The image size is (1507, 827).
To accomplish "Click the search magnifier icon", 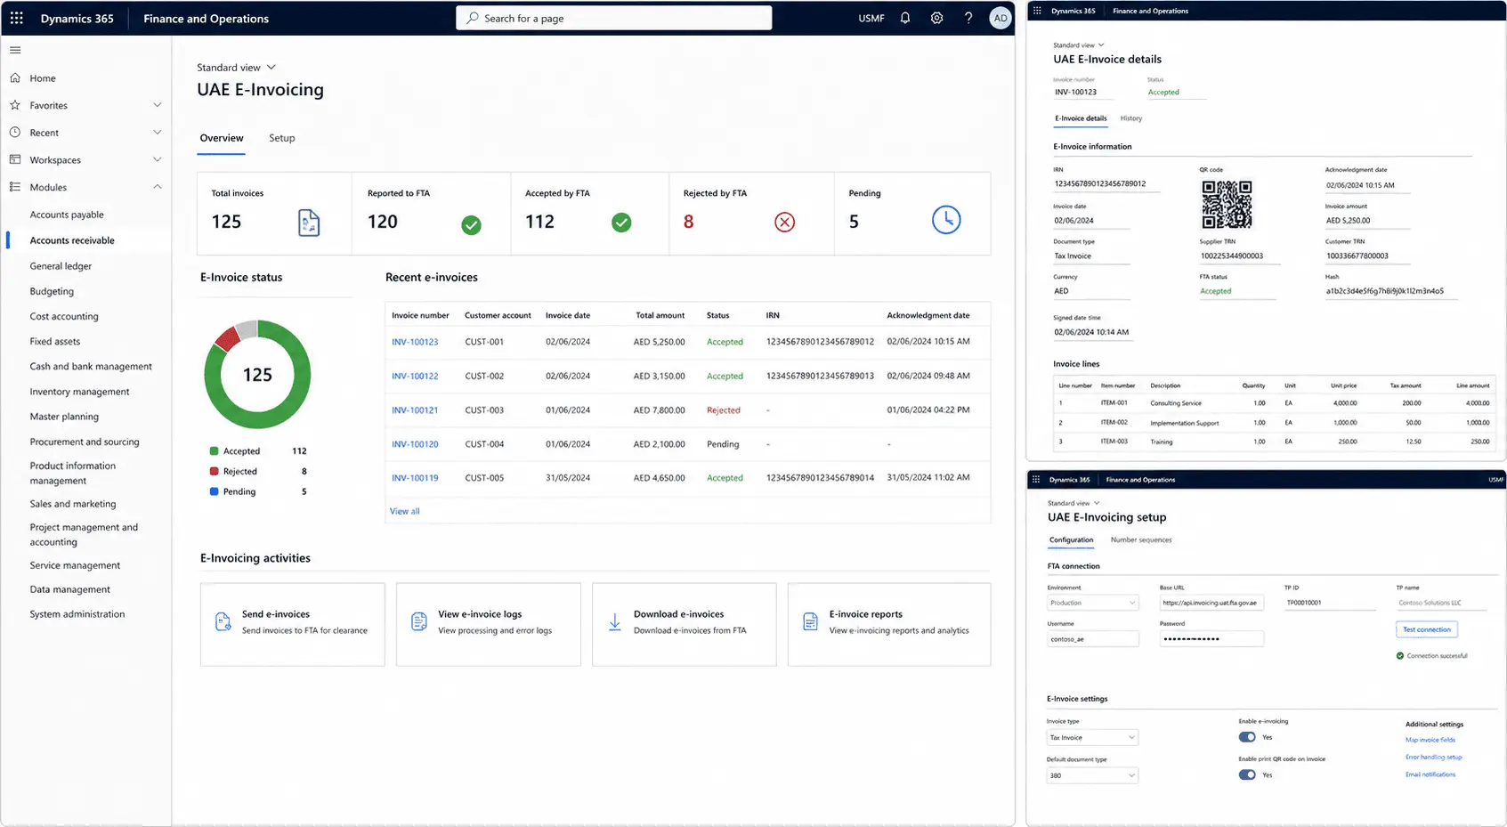I will point(473,18).
